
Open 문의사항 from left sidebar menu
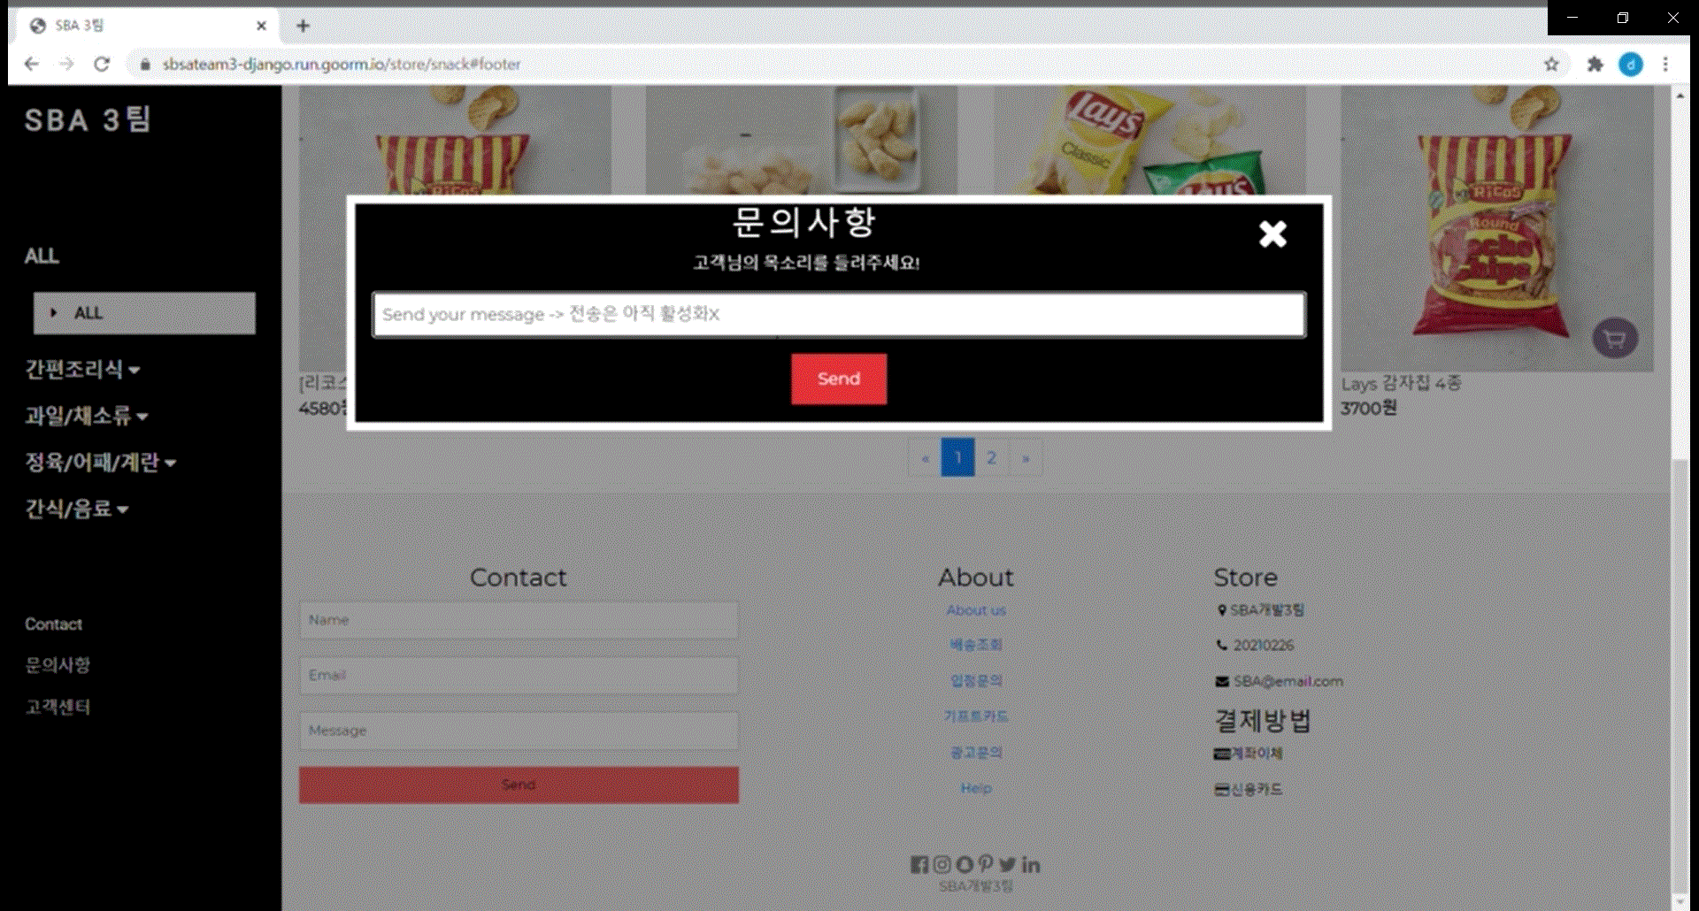[56, 665]
